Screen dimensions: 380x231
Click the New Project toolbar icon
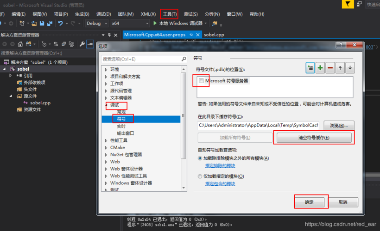tap(22, 23)
